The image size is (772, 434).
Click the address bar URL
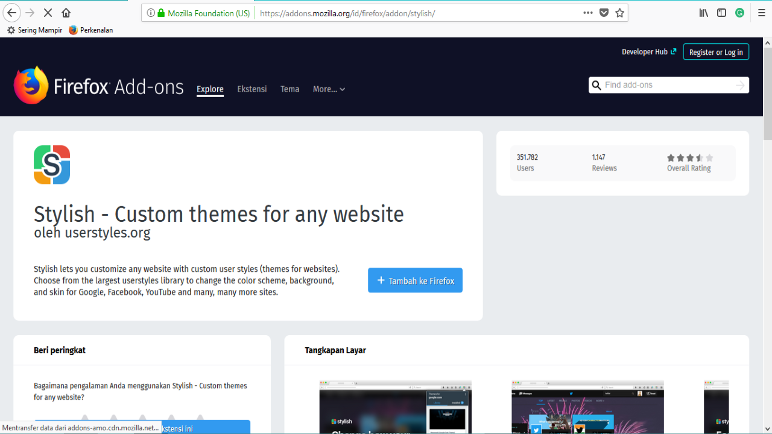347,13
